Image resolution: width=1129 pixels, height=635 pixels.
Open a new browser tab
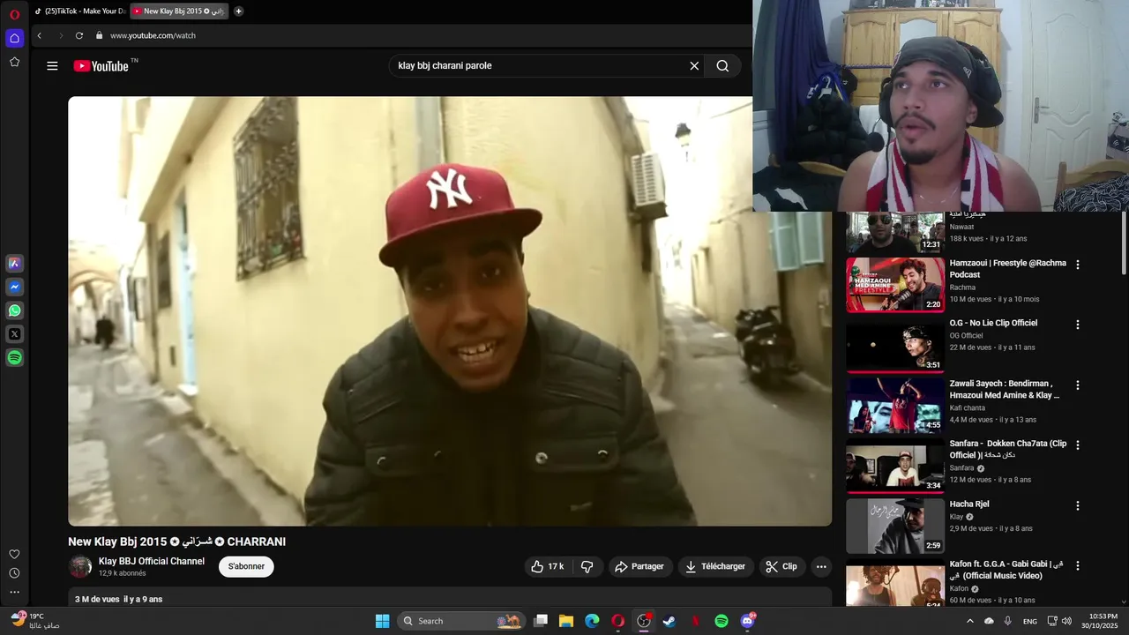click(x=238, y=11)
